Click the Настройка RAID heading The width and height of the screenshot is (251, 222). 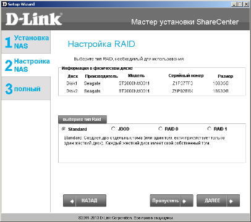click(x=101, y=44)
